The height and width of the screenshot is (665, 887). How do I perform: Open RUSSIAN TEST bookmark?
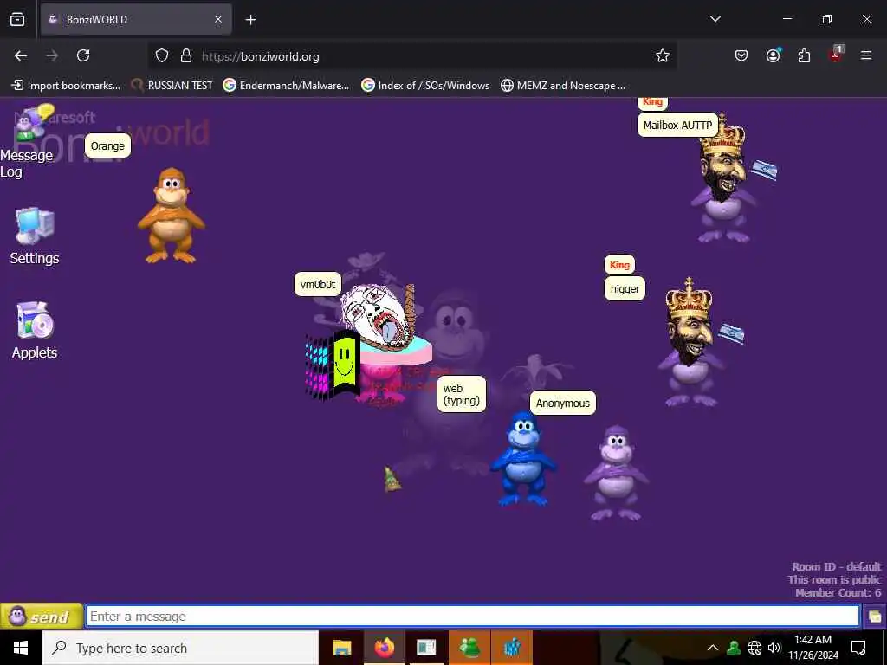coord(172,86)
